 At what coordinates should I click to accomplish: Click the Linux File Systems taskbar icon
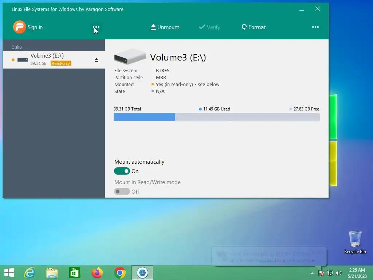pos(142,273)
